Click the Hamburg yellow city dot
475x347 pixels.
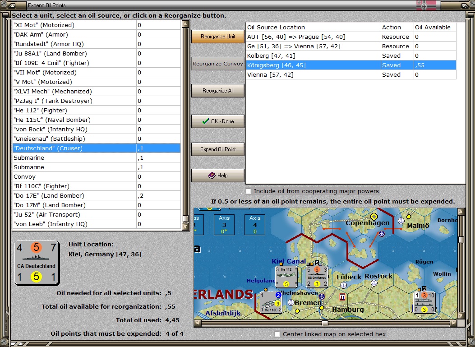(322, 308)
